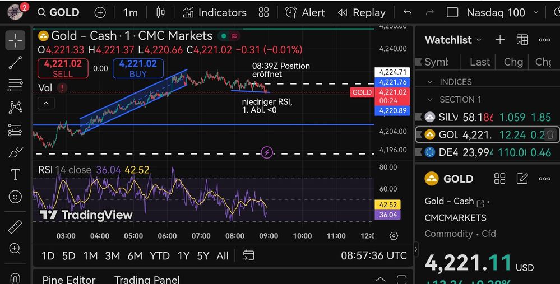This screenshot has width=560, height=284.
Task: Open the GOLD details grid icon
Action: (x=499, y=178)
